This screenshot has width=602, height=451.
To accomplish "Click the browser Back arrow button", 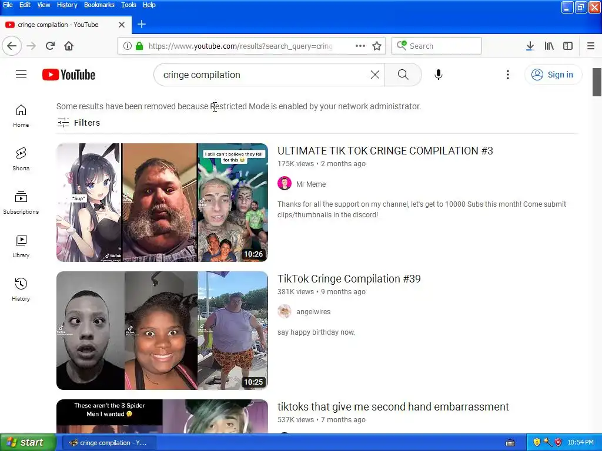I will click(x=12, y=46).
